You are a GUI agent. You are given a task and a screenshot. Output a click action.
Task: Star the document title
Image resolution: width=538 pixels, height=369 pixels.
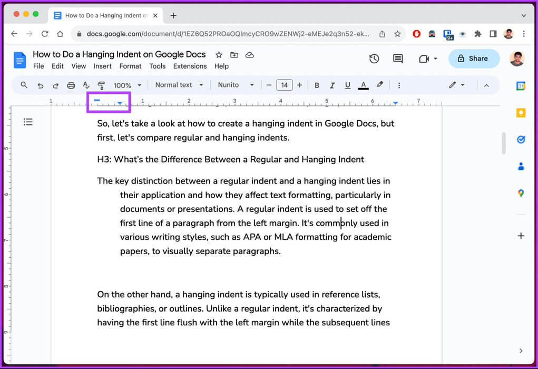[218, 55]
